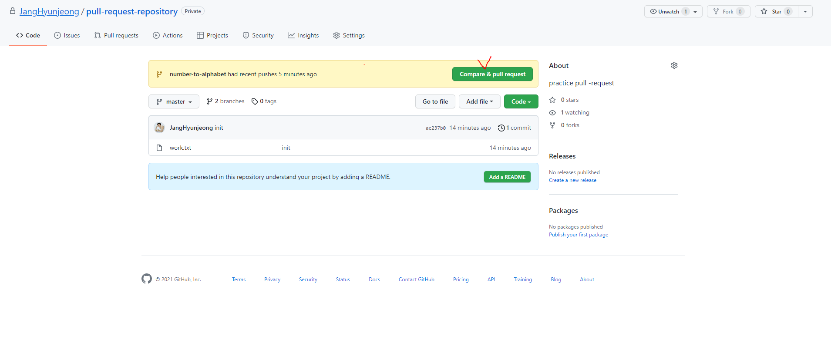Expand the Add file dropdown

[x=480, y=101]
